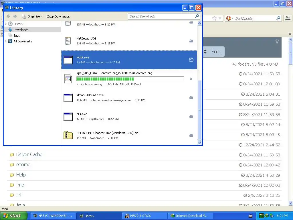Viewport: 293px width, 220px height.
Task: Click the idman640build7.exe application icon
Action: [x=68, y=98]
